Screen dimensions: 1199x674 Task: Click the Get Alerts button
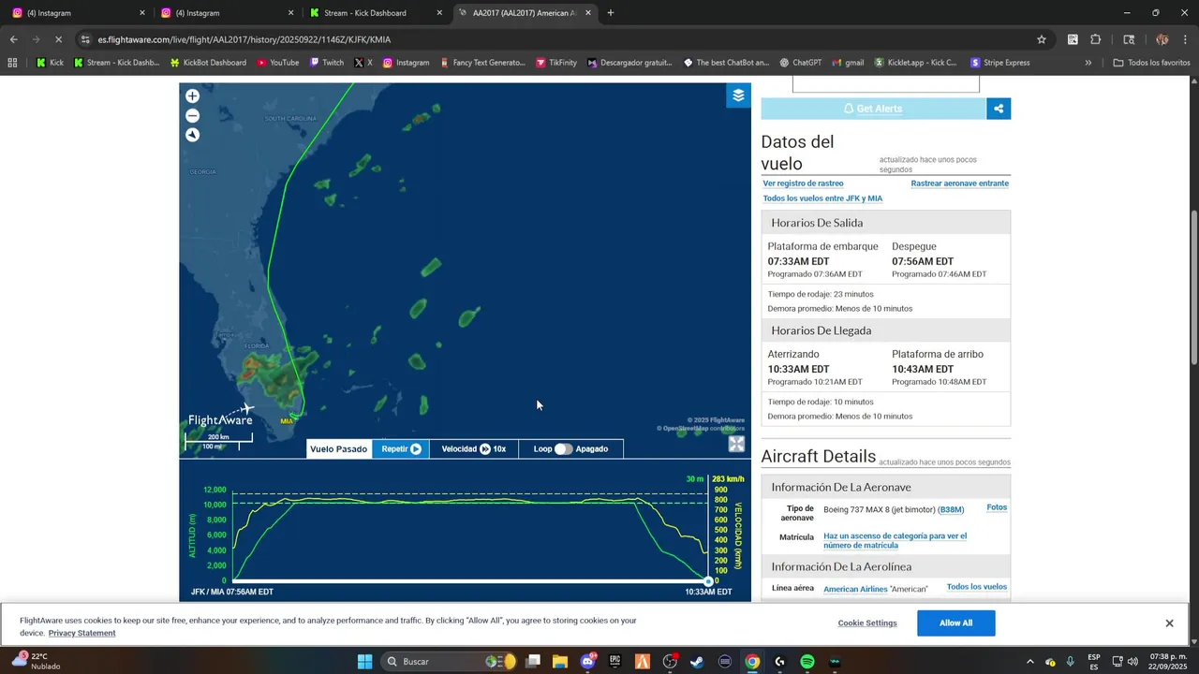(x=874, y=109)
